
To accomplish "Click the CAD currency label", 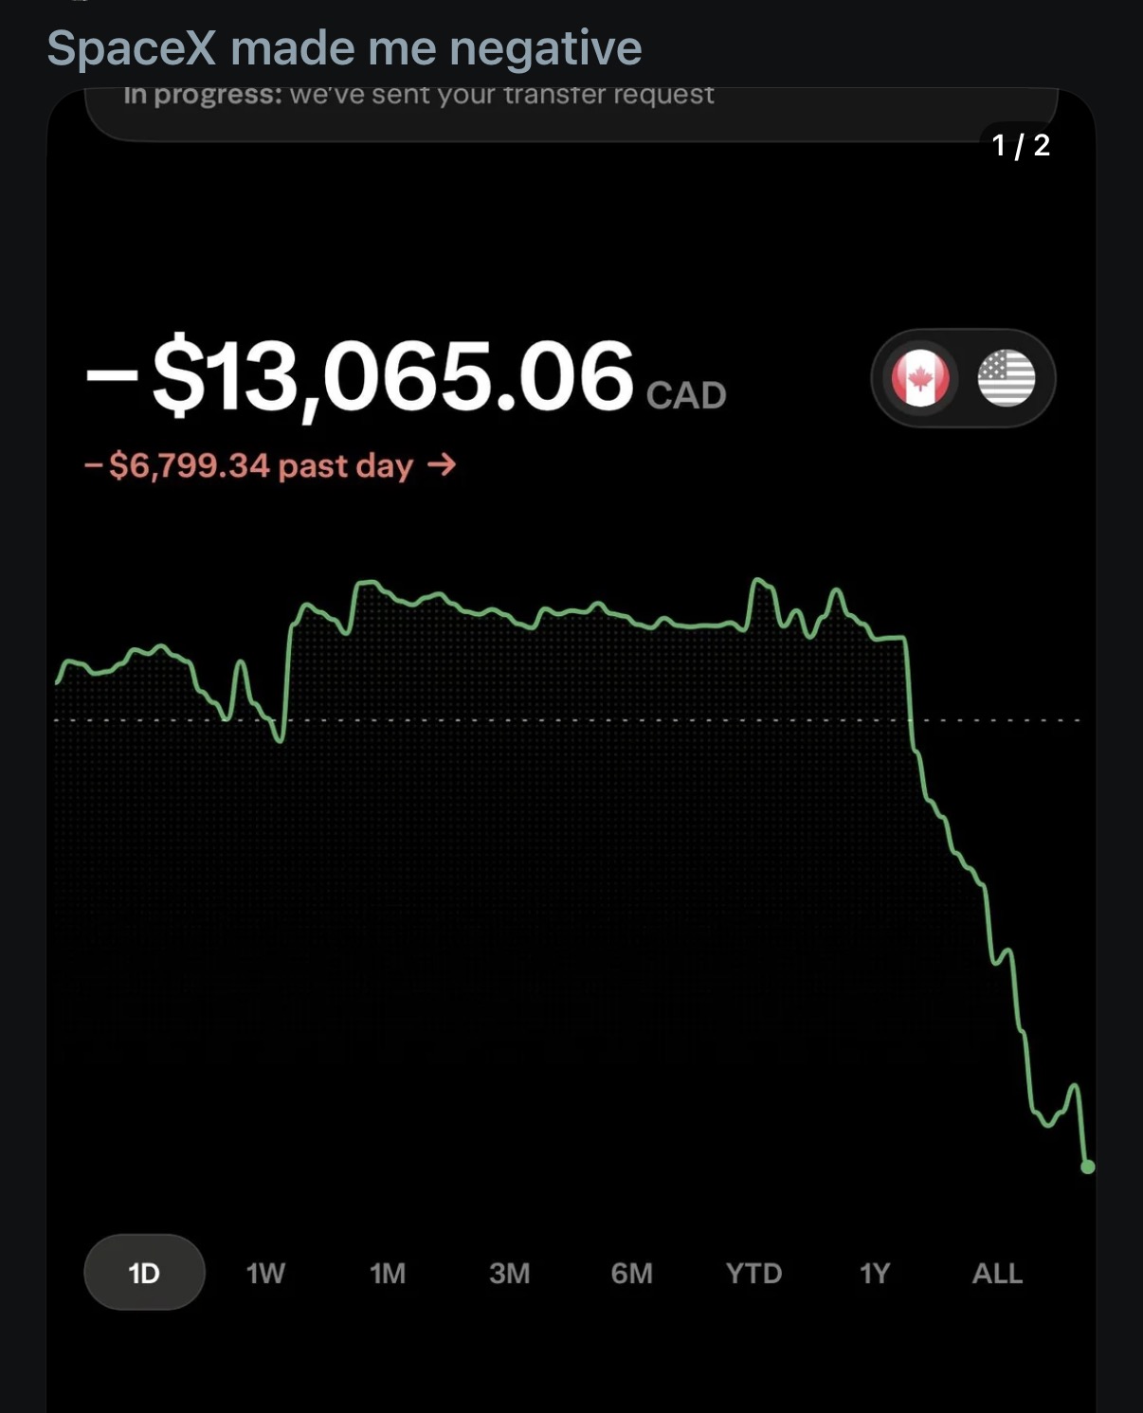I will pos(686,395).
